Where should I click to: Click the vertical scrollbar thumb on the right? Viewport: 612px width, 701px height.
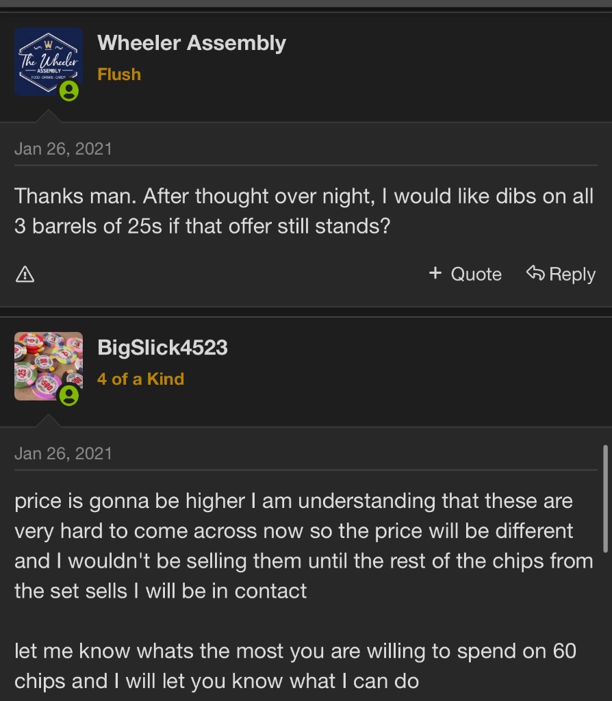click(604, 498)
